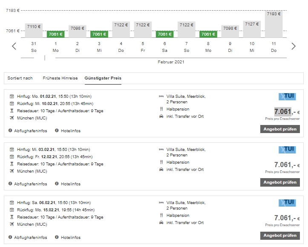Click info icon beside second offer's Hotelinfos

click(57, 184)
